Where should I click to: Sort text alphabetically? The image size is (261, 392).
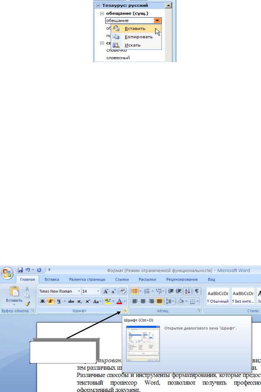tap(187, 291)
